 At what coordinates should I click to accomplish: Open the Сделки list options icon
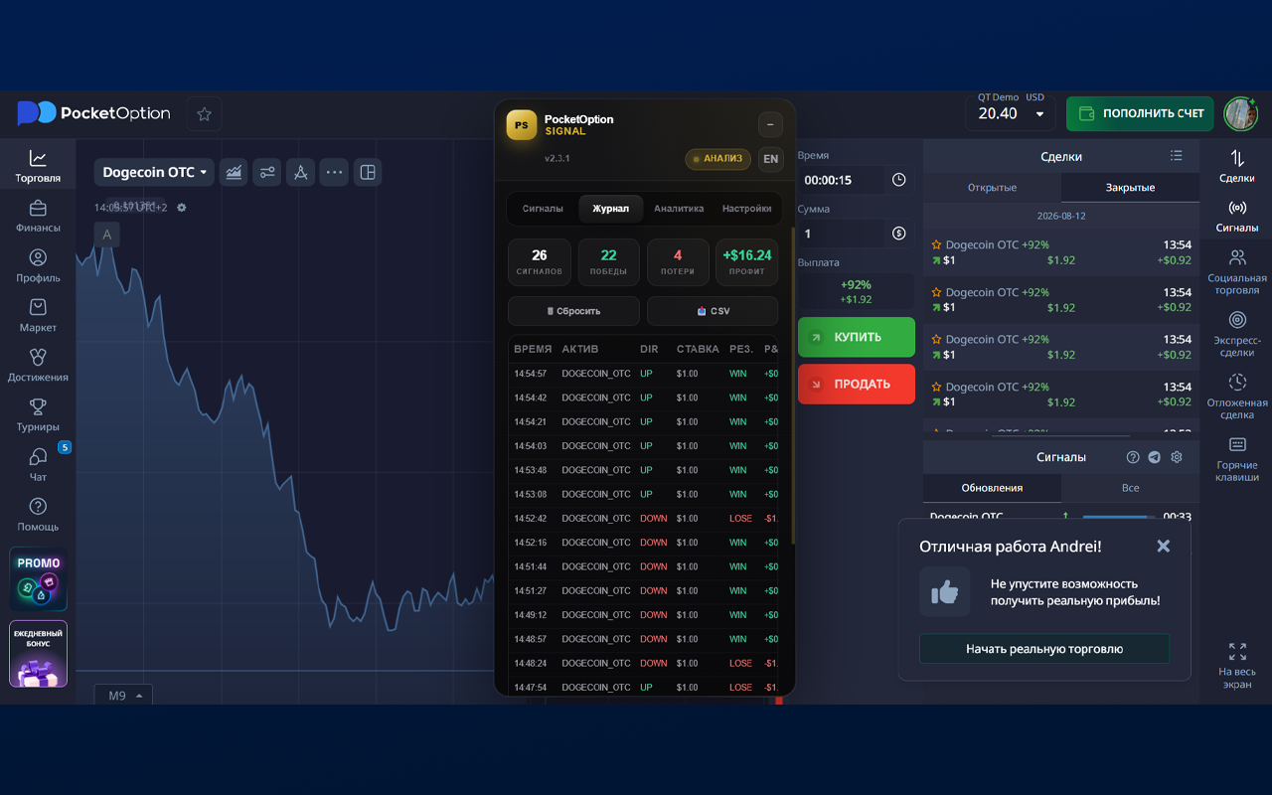[1177, 156]
